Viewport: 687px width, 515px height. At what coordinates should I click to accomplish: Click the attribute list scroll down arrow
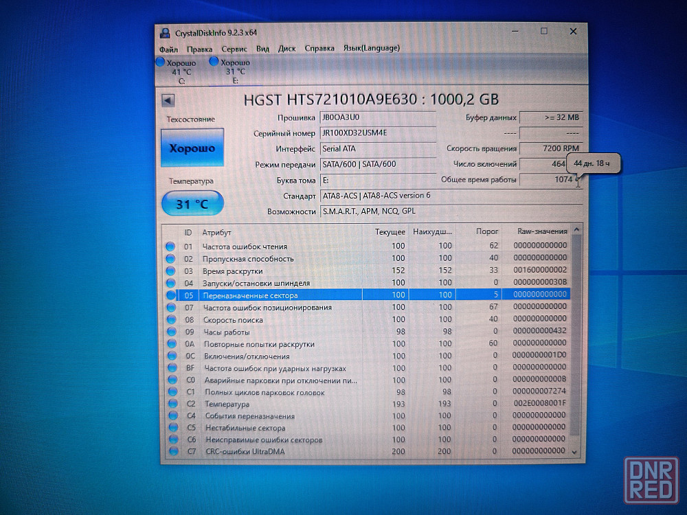574,452
